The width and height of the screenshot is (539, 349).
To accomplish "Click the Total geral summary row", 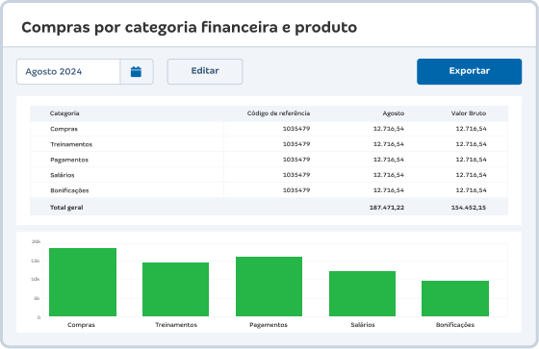I will coord(269,207).
